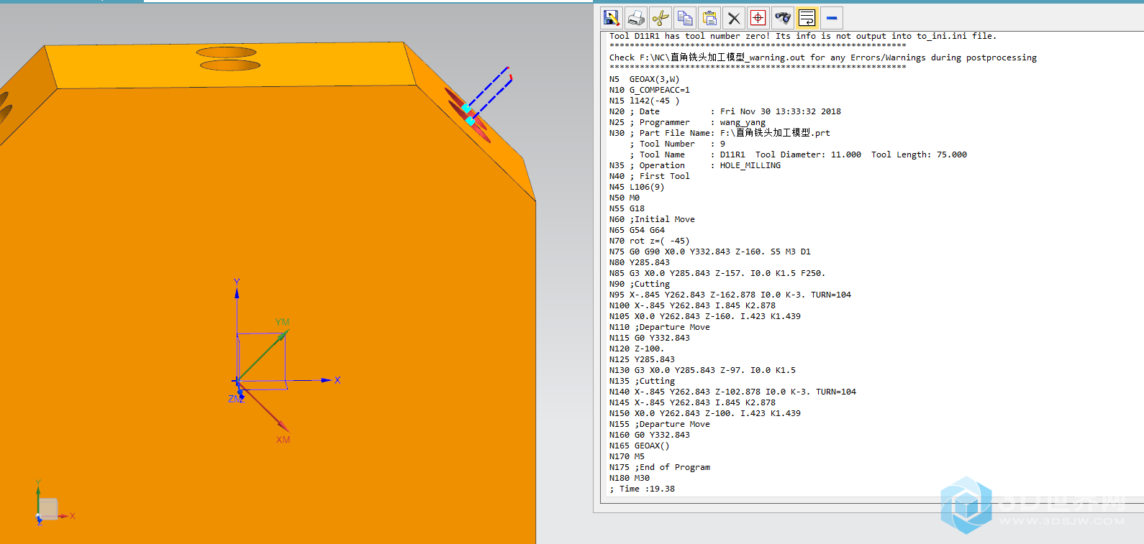Click the Date line 'Fri Nov 30 13:33:32 2018'
1144x544 pixels.
[x=725, y=111]
